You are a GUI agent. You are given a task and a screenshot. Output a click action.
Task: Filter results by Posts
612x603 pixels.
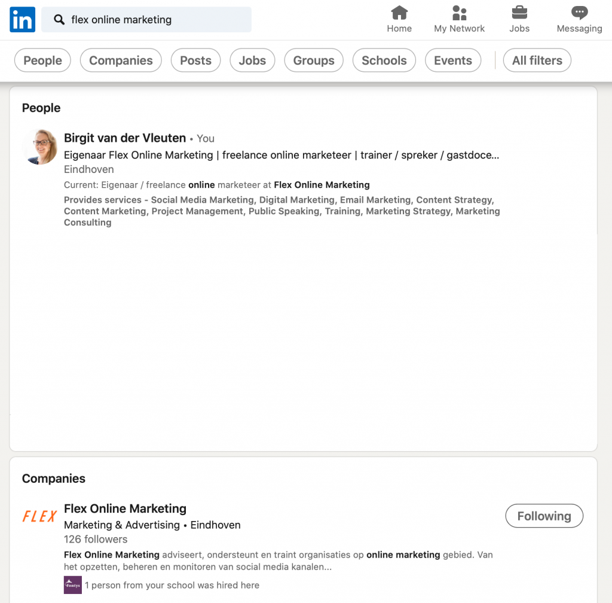(x=195, y=60)
